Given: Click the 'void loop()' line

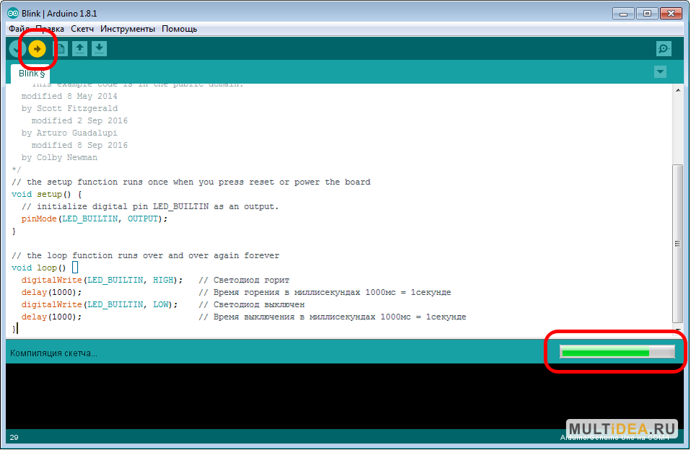Looking at the screenshot, I should click(x=39, y=268).
